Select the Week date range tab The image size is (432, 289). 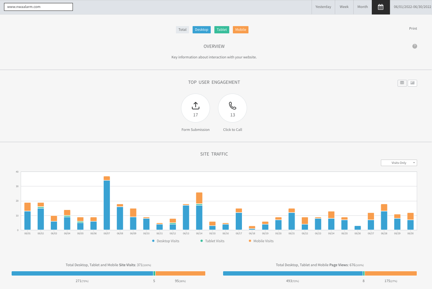pos(344,7)
